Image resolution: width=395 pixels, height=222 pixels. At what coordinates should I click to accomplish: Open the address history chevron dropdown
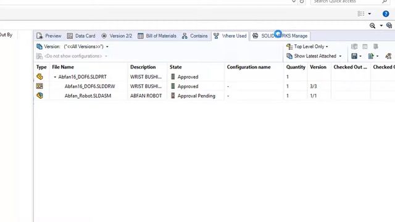(294, 1)
